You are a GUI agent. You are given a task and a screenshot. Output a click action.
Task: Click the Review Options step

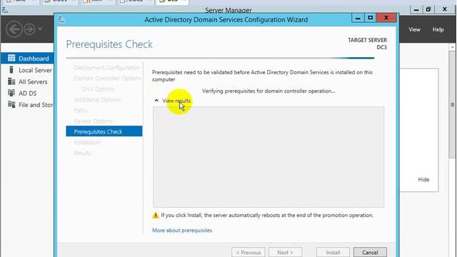(x=93, y=121)
